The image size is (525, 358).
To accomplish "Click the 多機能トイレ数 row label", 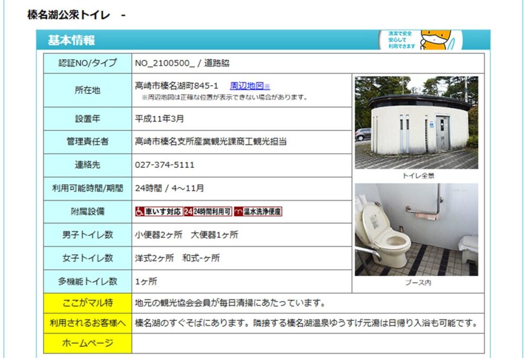I will pyautogui.click(x=88, y=281).
